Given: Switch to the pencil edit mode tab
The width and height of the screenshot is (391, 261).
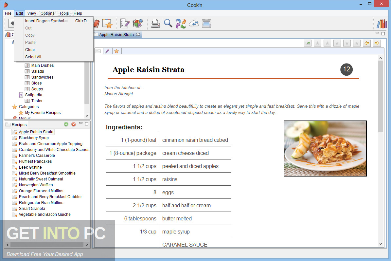Looking at the screenshot, I should click(108, 51).
